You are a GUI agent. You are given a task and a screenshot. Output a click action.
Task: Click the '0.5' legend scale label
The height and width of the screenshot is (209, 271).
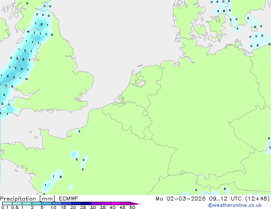[15, 207]
